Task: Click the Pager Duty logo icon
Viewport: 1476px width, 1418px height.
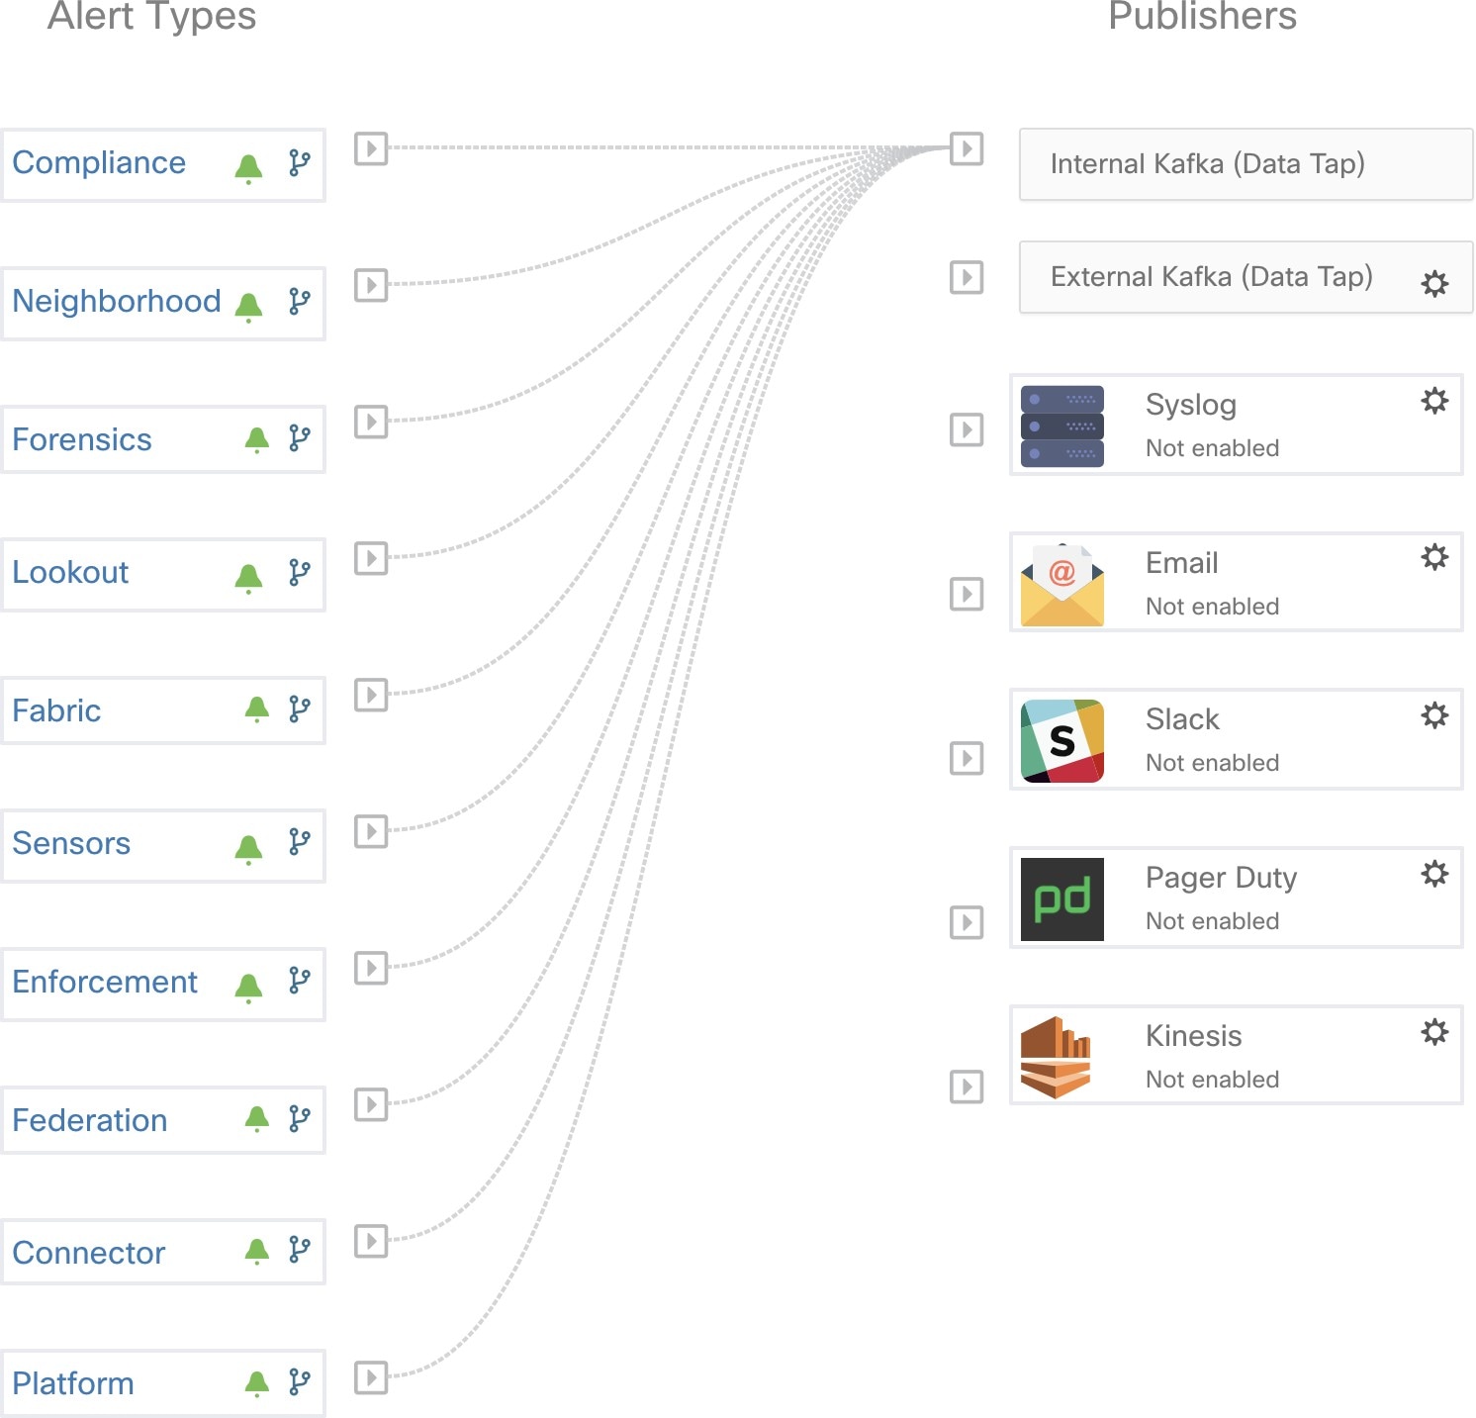Action: pyautogui.click(x=1061, y=898)
